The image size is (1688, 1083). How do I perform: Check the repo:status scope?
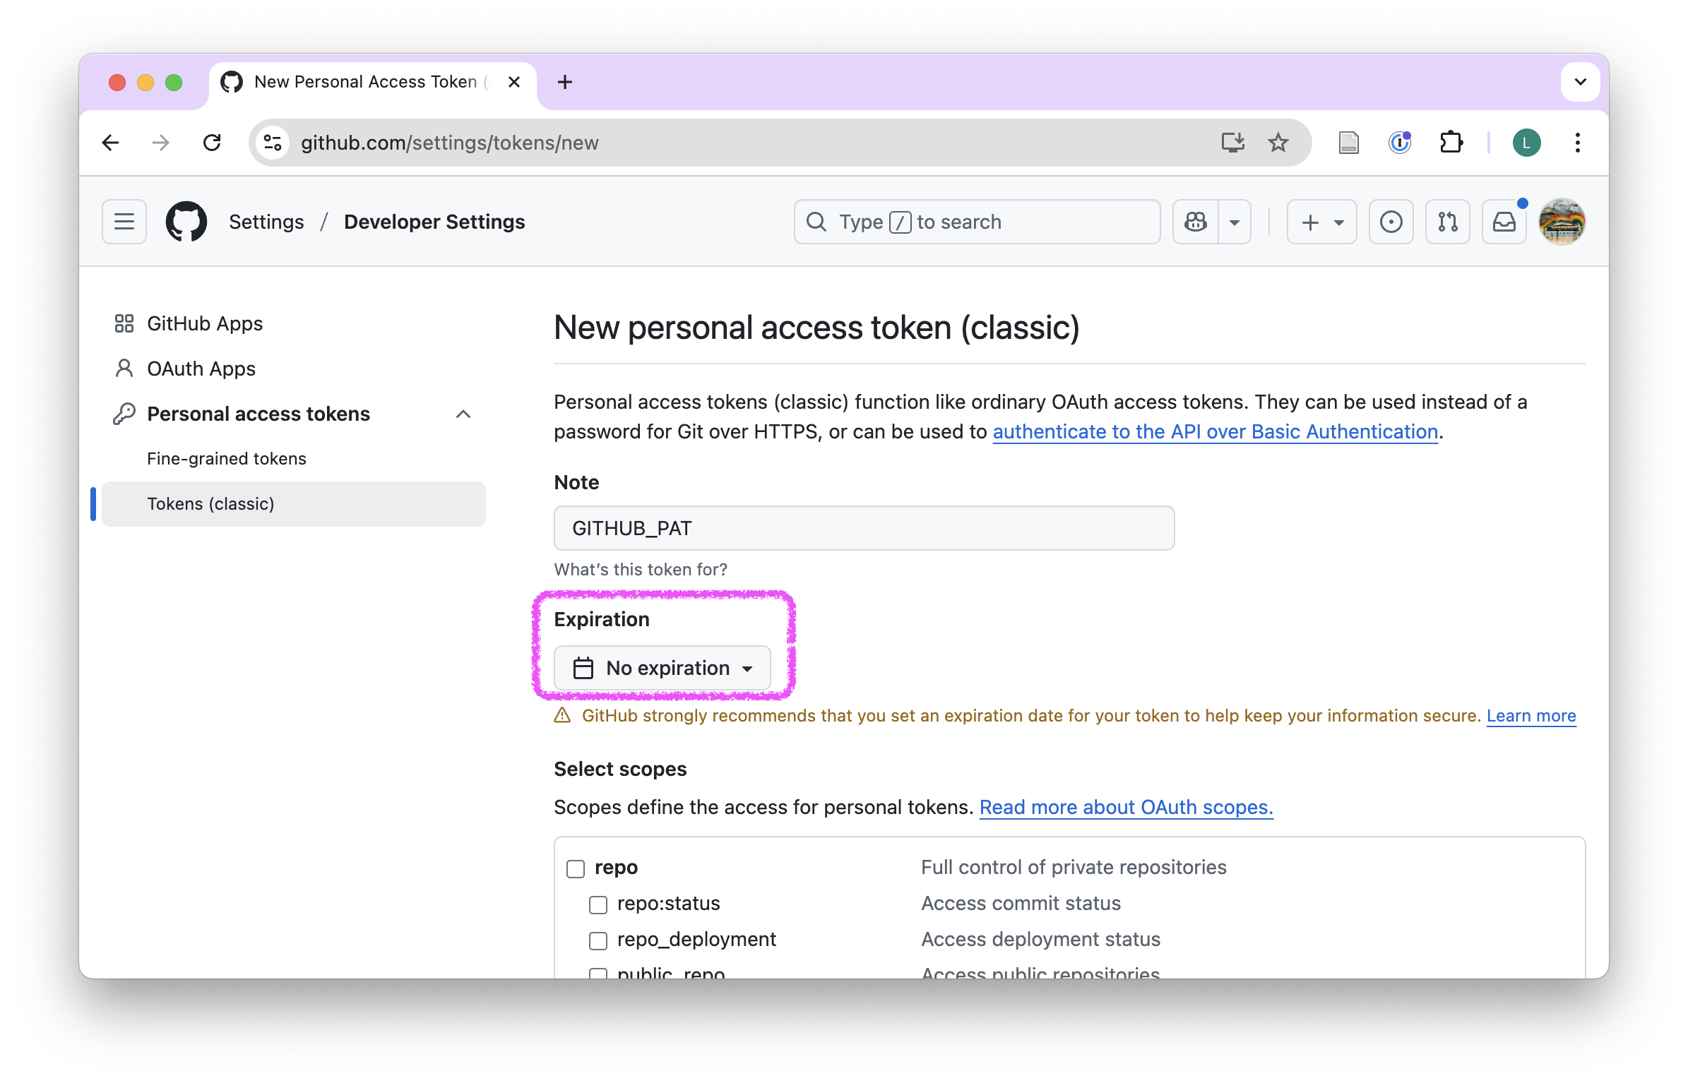pyautogui.click(x=598, y=904)
